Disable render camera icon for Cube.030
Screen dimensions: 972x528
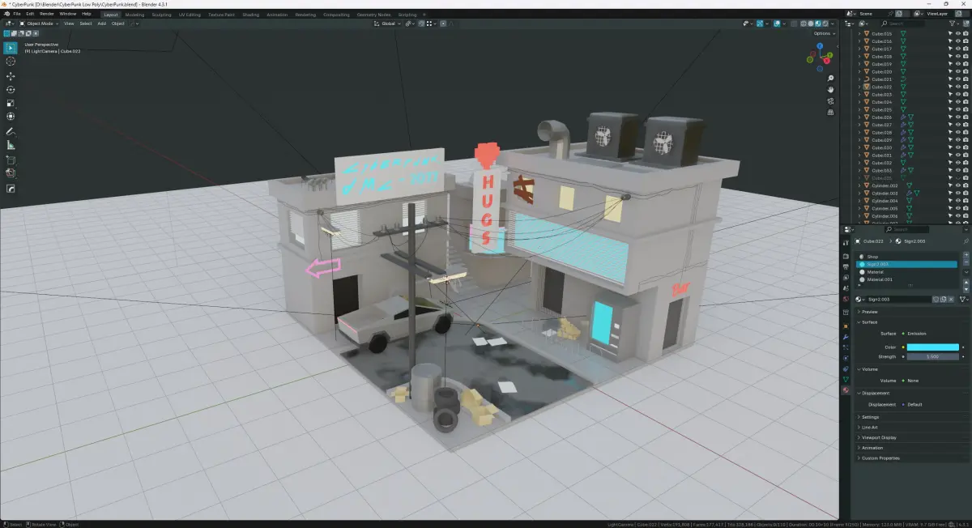pyautogui.click(x=966, y=147)
